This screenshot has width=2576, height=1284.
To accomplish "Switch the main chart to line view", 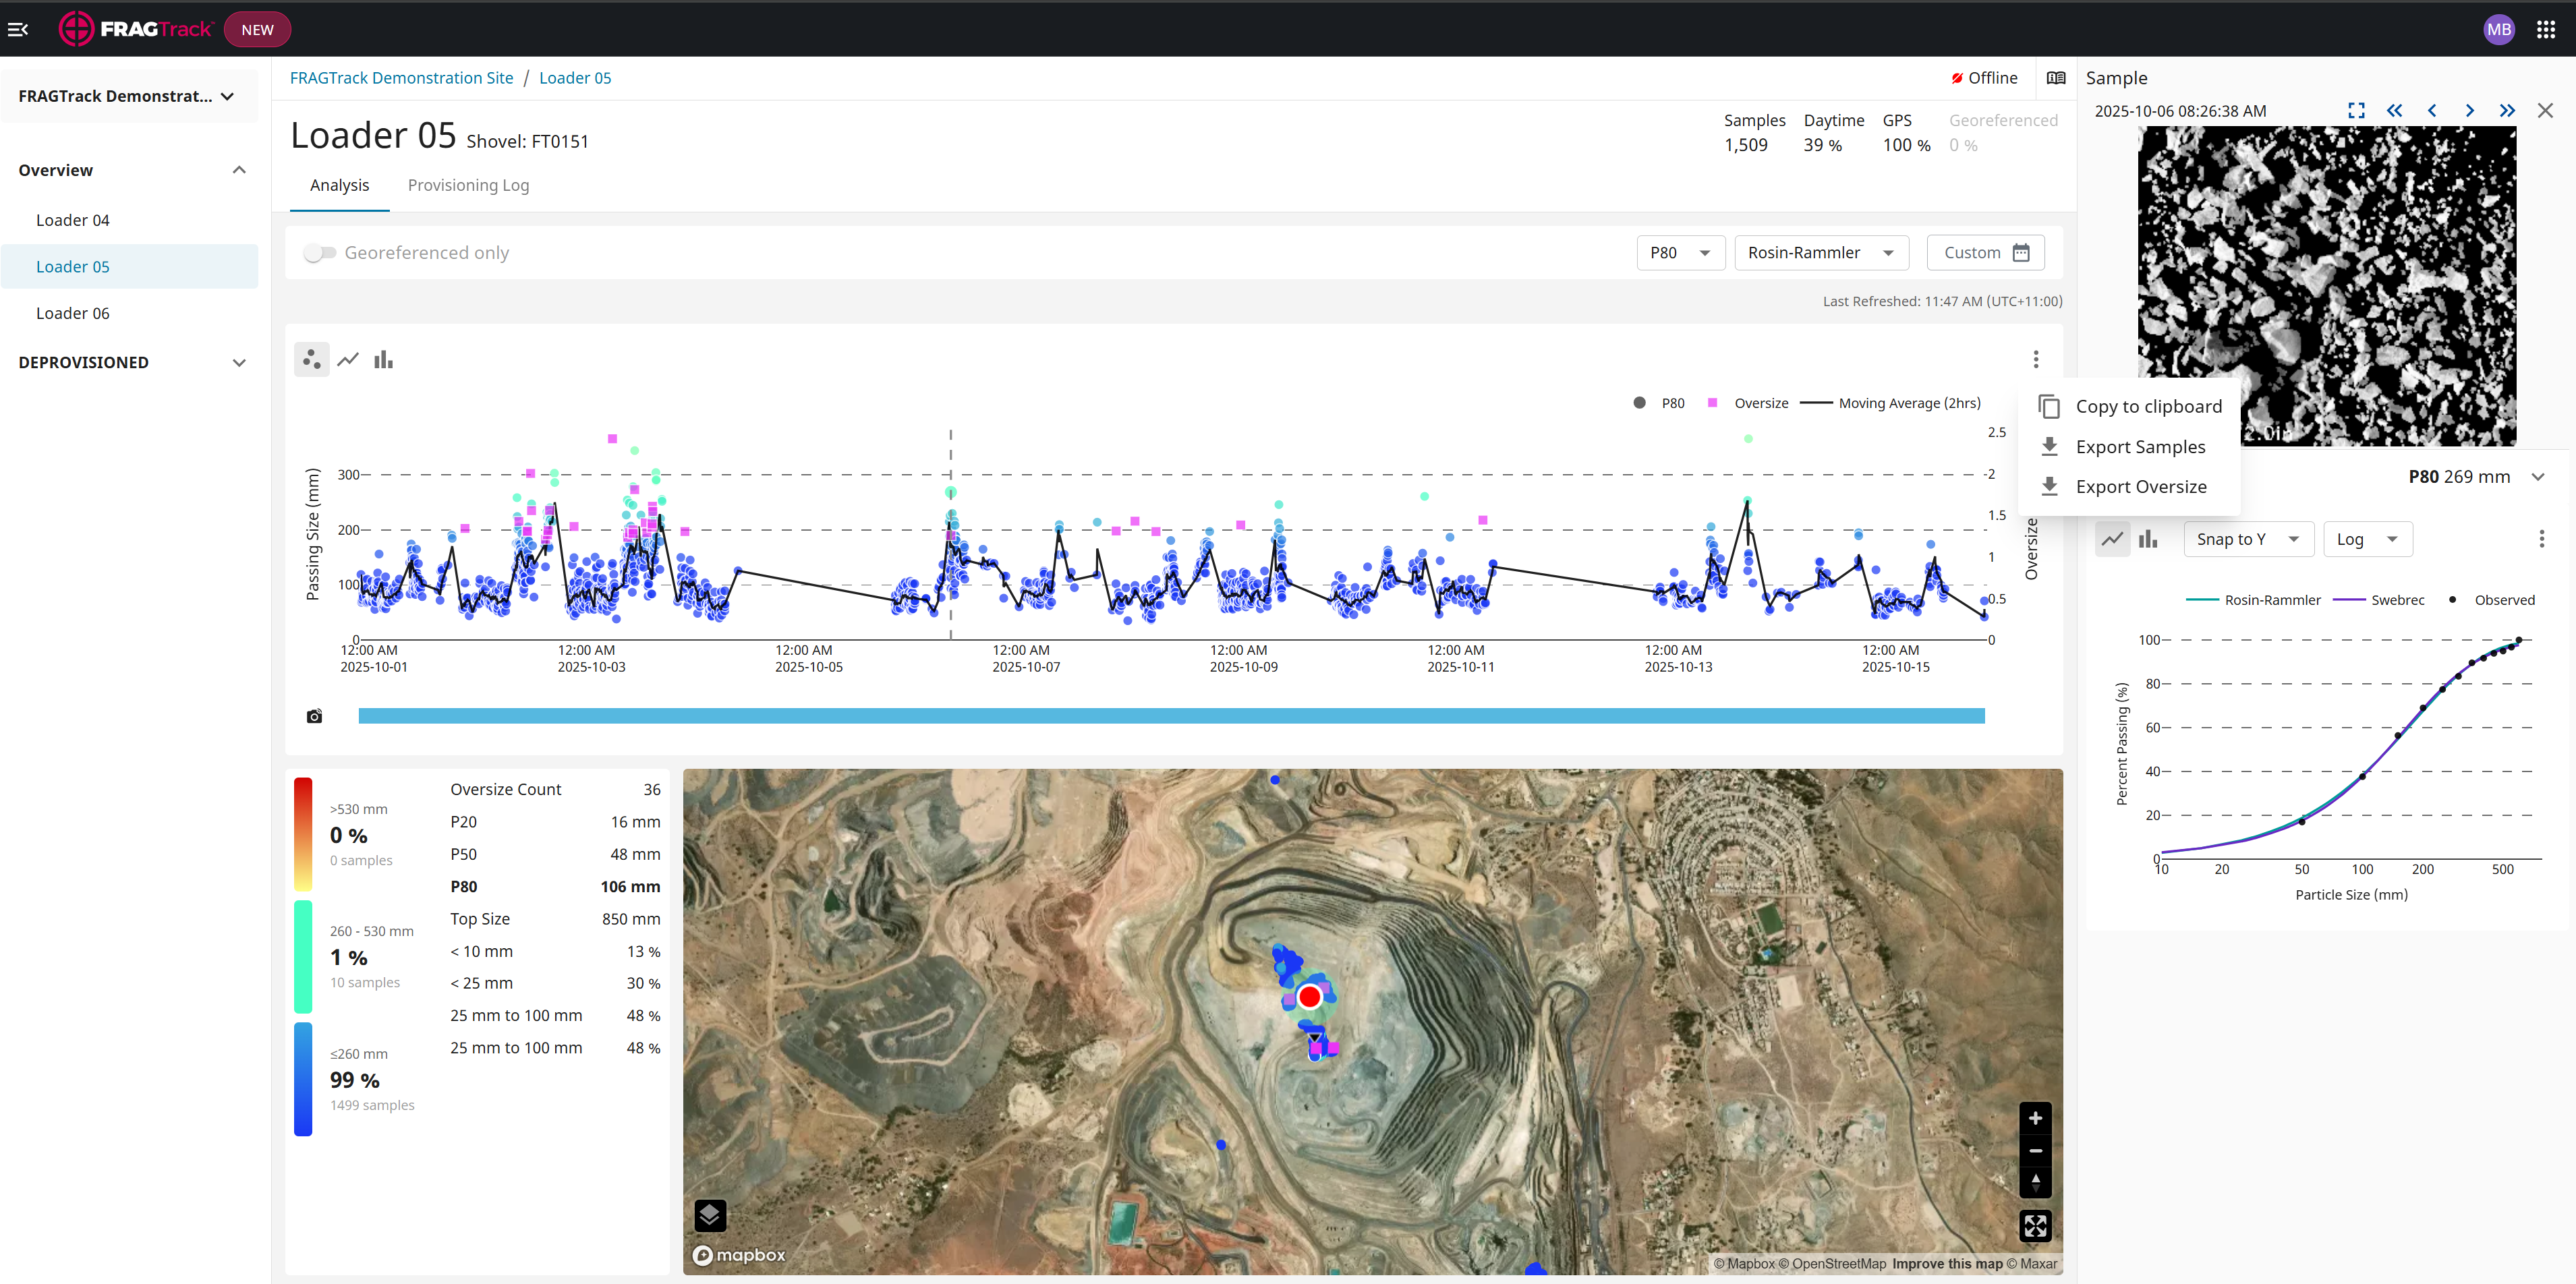I will click(348, 359).
